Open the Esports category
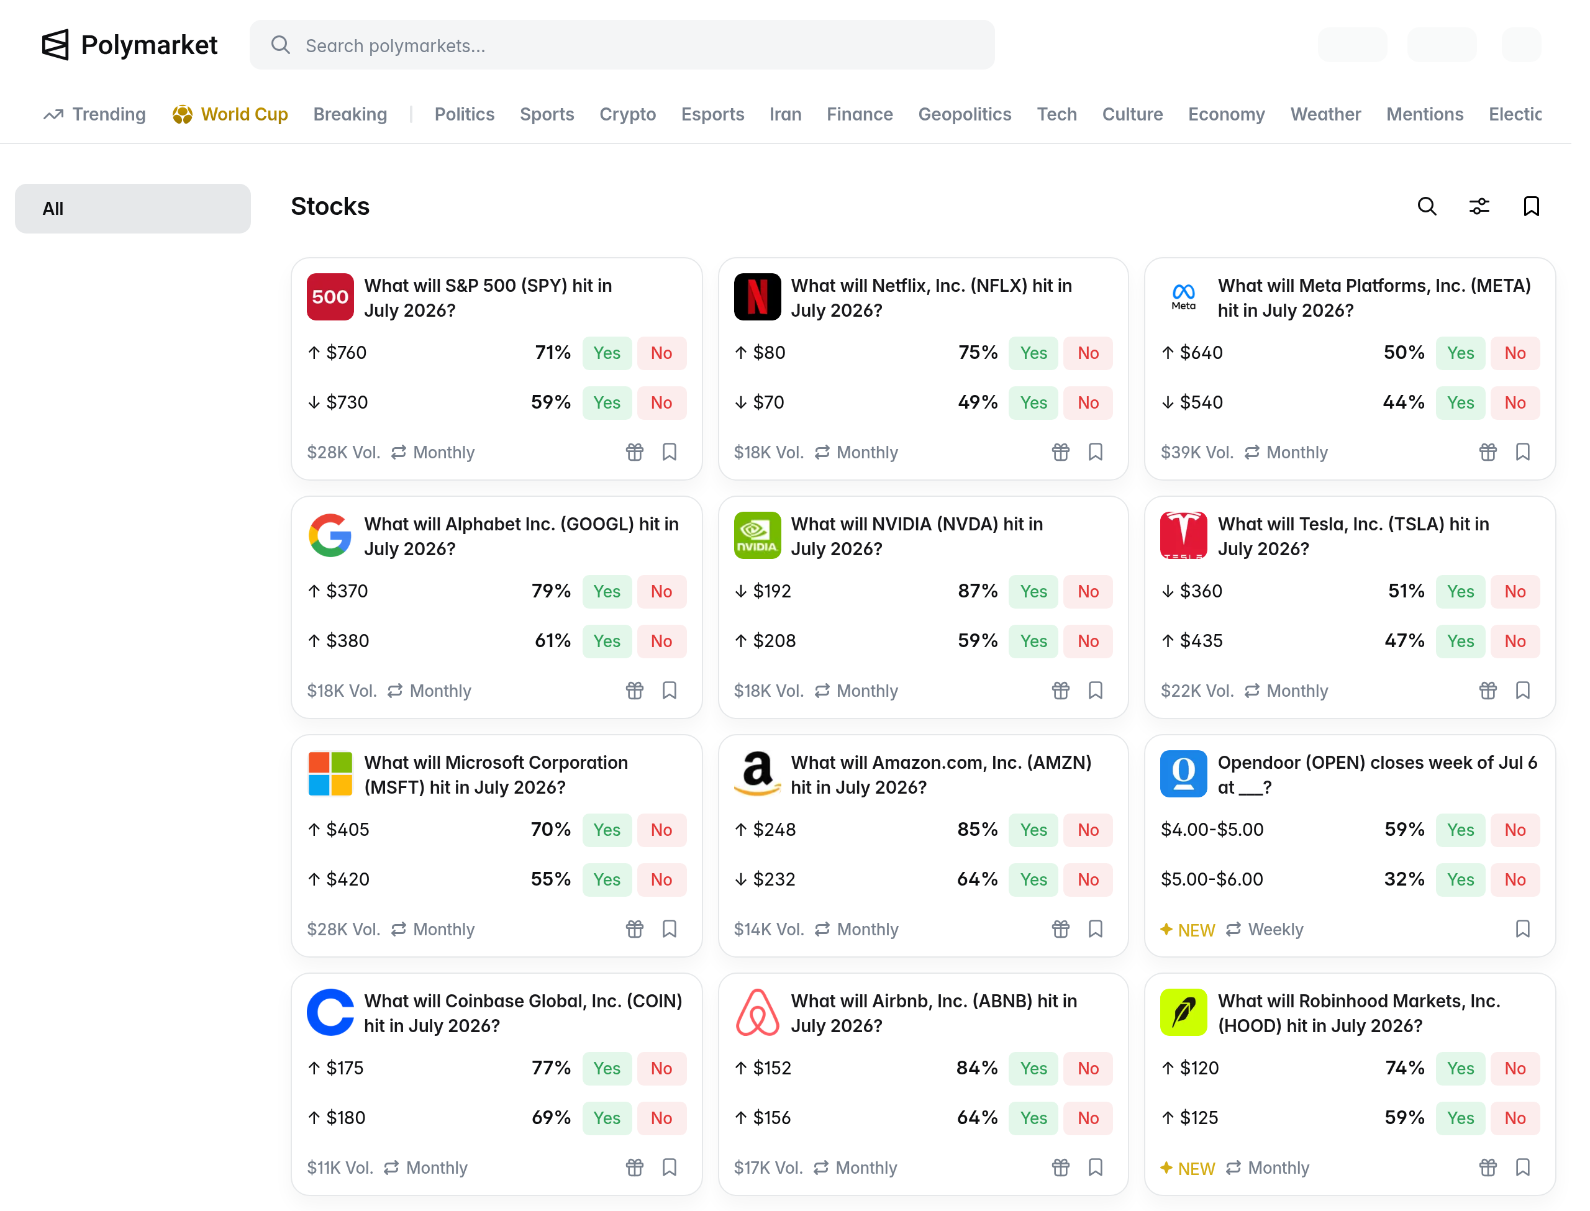This screenshot has width=1590, height=1211. (713, 115)
